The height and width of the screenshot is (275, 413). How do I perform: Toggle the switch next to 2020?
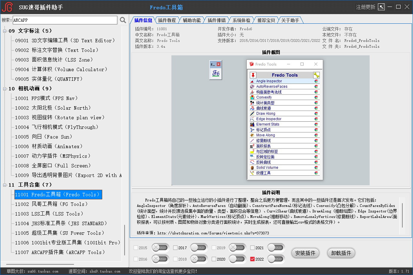237,259
